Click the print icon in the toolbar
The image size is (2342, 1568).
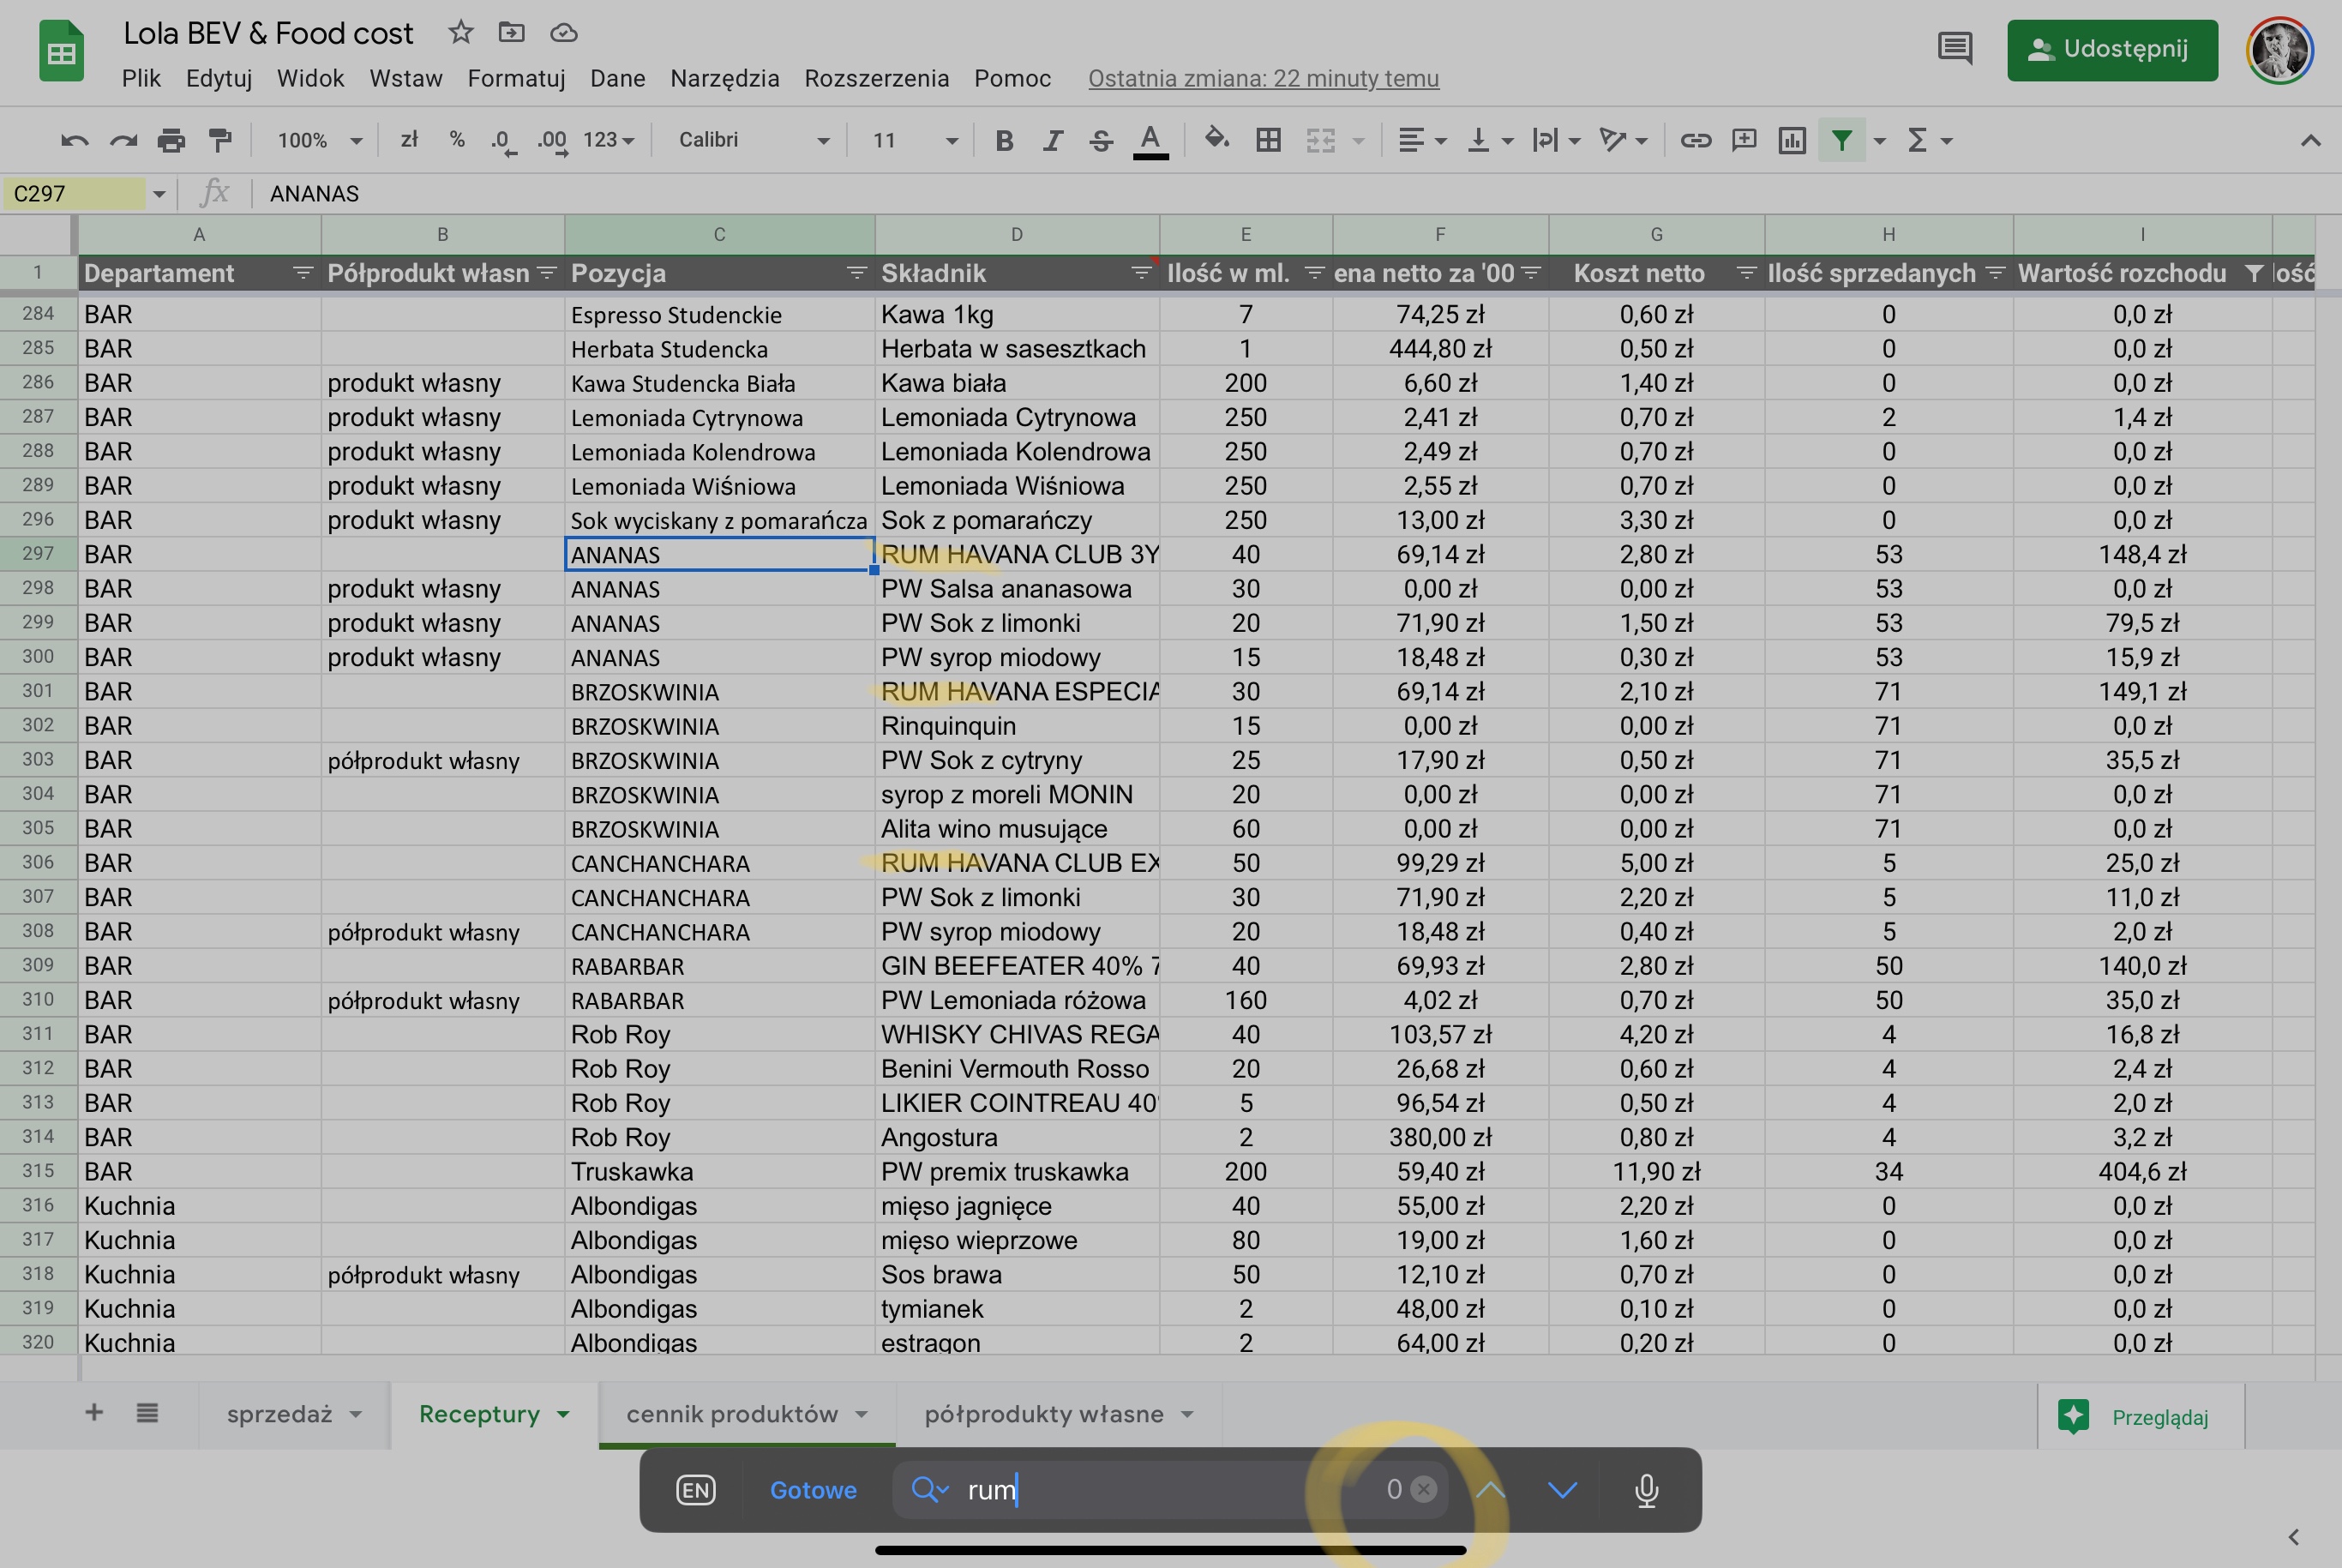point(171,140)
